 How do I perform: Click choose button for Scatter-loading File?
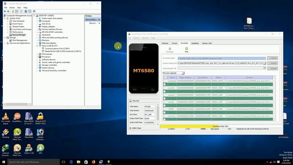pyautogui.click(x=273, y=63)
